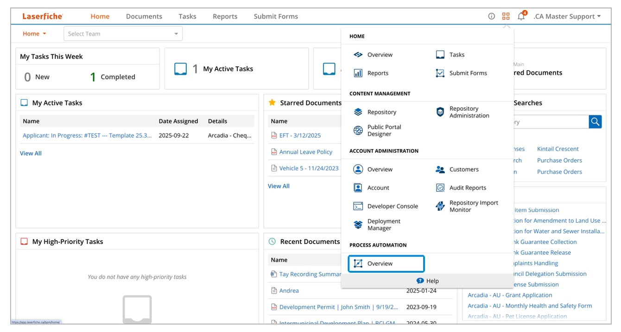Open the notifications bell
The image size is (621, 332).
[x=521, y=16]
